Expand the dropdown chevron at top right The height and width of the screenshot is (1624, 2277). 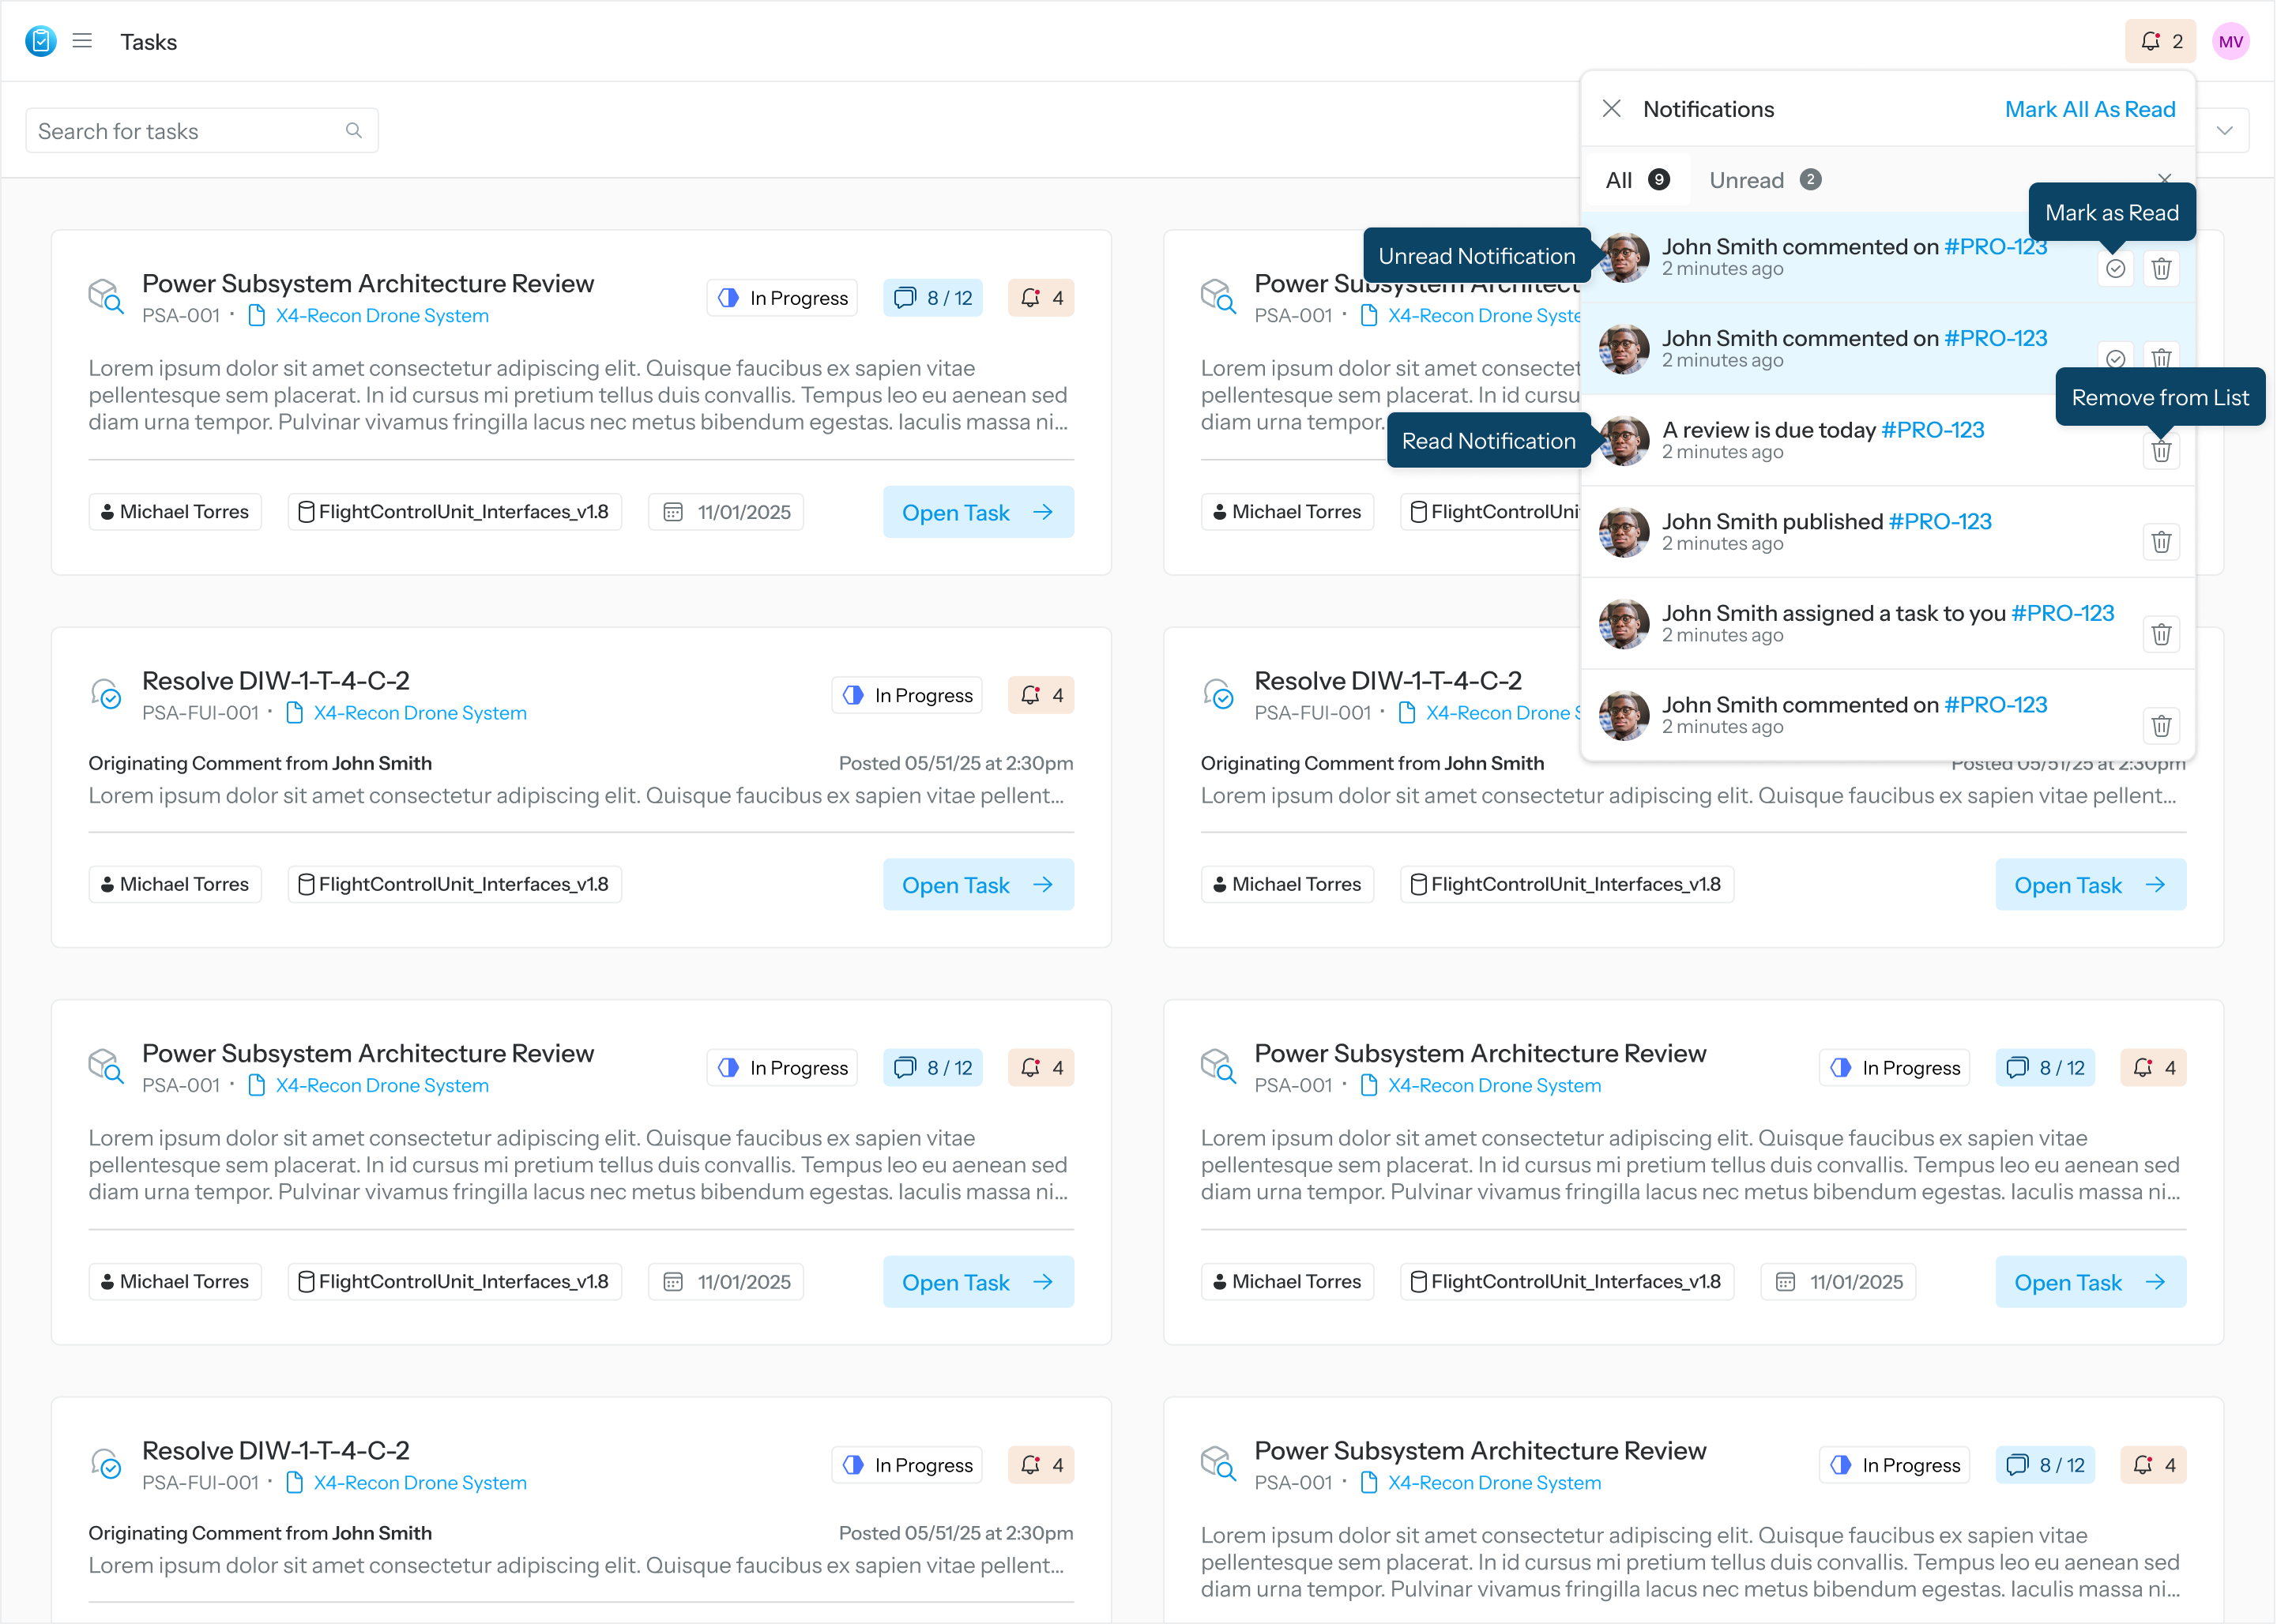pos(2225,130)
